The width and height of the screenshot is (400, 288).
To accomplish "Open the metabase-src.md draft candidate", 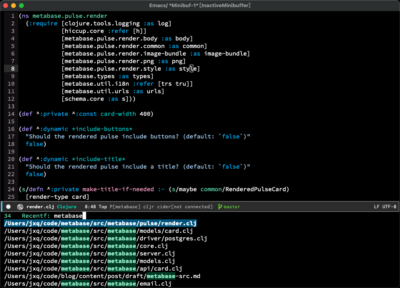I will (102, 276).
